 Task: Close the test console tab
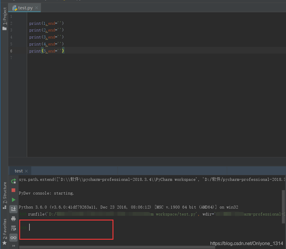[26, 171]
